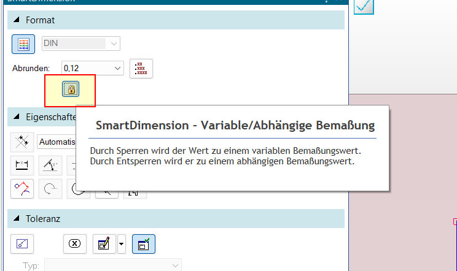The height and width of the screenshot is (271, 457).
Task: Click the edit with pencil icon
Action: (x=104, y=244)
